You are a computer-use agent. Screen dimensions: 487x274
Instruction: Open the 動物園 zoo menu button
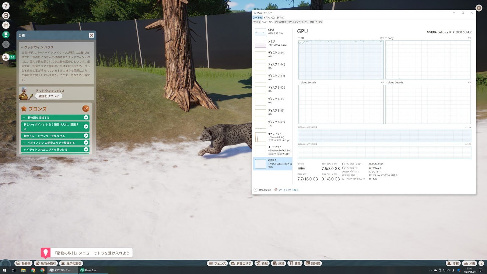point(23,263)
